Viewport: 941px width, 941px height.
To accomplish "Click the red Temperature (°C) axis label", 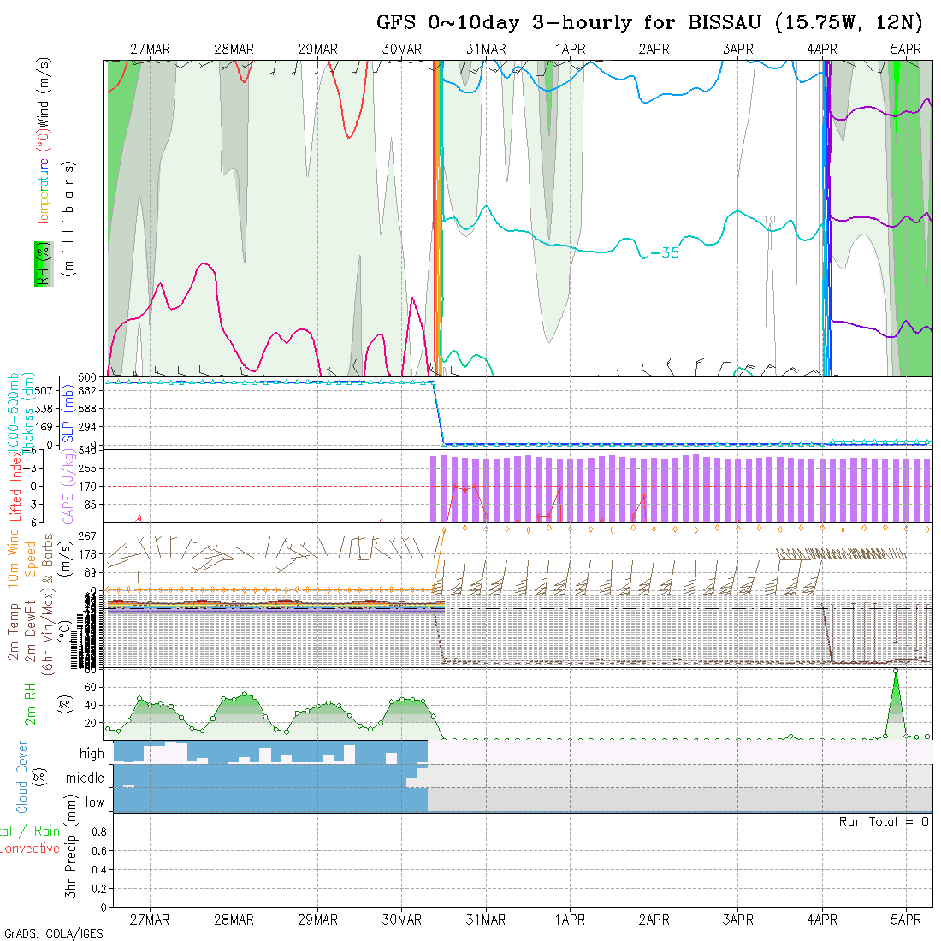I will 42,192.
